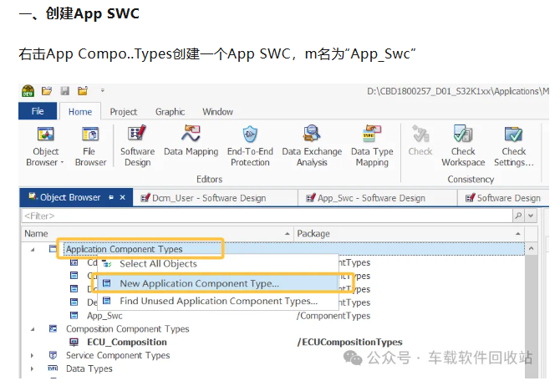Click the scroll up arrow of tree list
The height and width of the screenshot is (386, 560).
(x=531, y=248)
